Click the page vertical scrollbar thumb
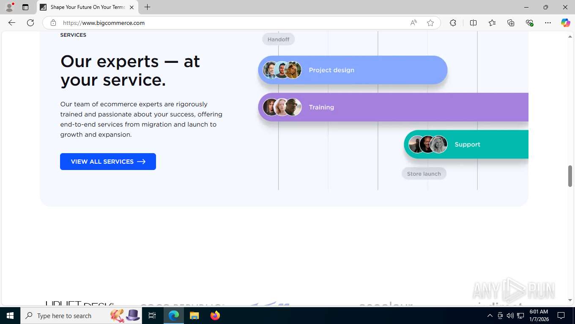 [570, 176]
